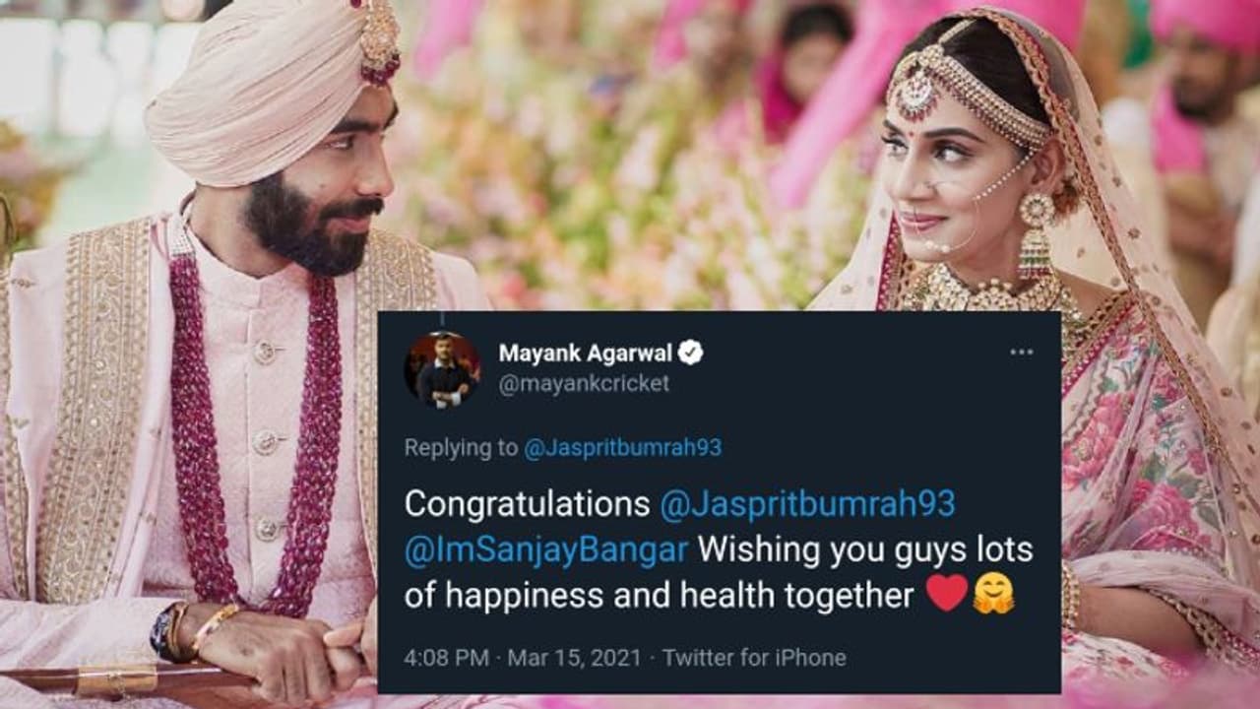Open the Twitter for iPhone source link
The image size is (1260, 709).
[754, 658]
